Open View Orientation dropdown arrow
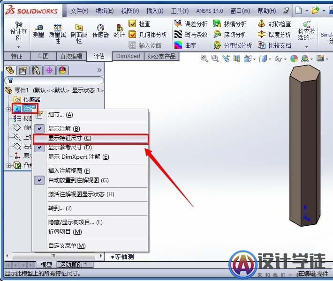333x281 pixels. 254,59
